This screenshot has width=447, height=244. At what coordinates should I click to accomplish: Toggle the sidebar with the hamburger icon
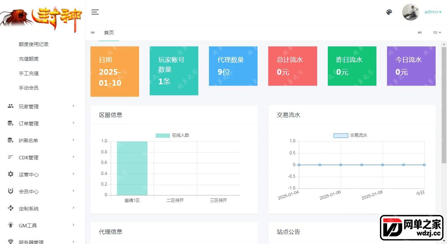95,12
